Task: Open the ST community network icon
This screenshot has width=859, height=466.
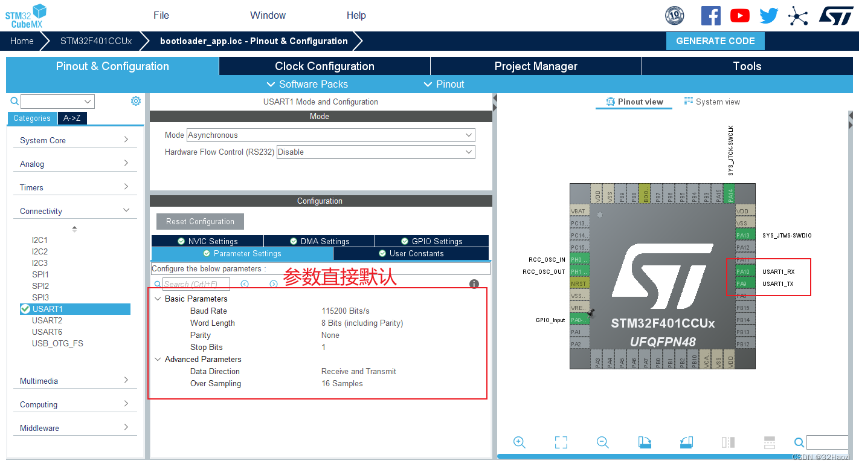Action: [798, 16]
